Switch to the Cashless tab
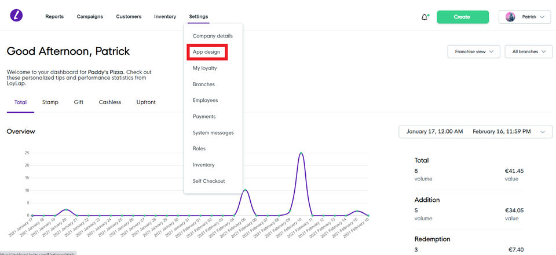Screen dimensions: 556x255 coord(110,102)
